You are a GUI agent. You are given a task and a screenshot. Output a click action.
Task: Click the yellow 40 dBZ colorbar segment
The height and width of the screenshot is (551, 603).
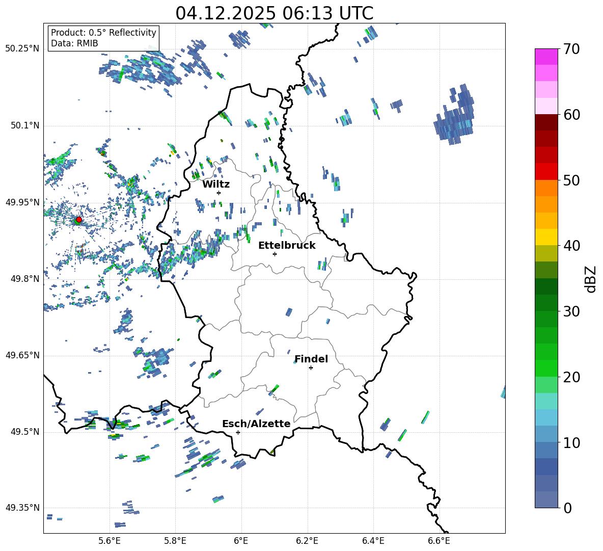(546, 237)
